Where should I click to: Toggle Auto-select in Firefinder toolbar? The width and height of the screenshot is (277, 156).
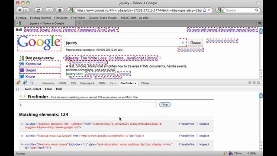[33, 89]
